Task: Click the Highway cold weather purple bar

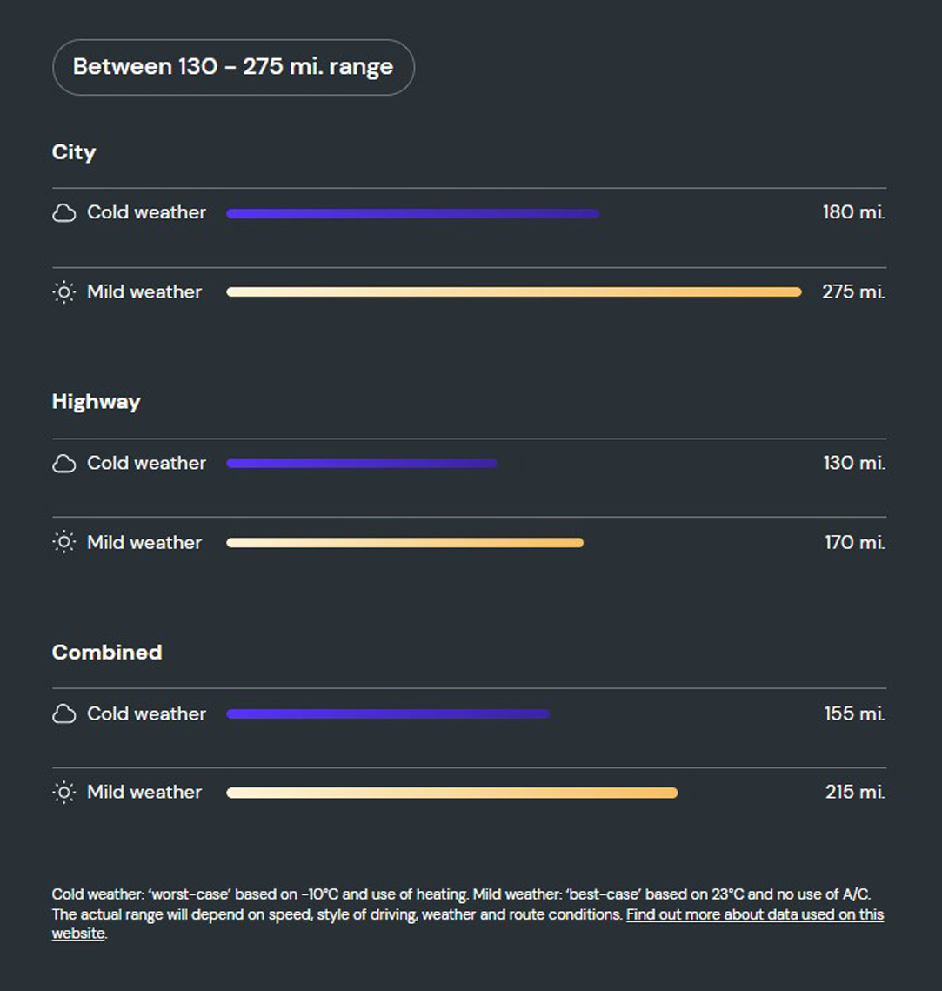Action: point(361,464)
